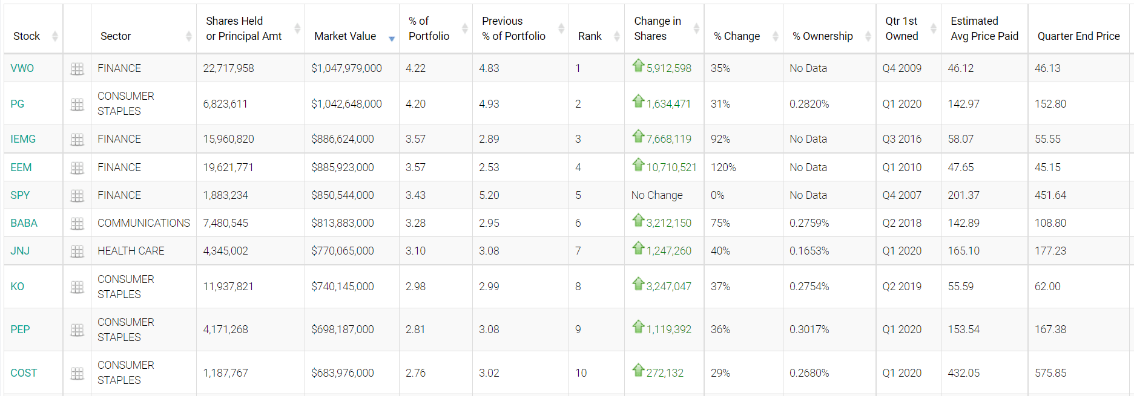Open the grid icon in the COST row
Viewport: 1134px width, 396px height.
click(x=77, y=374)
